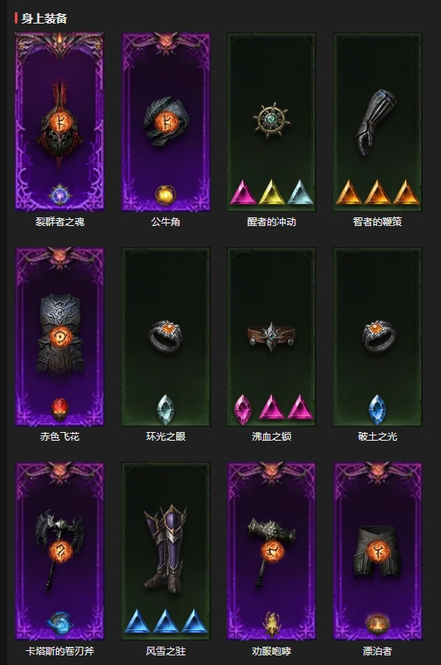Select the 公牛角 shoulder armor icon

point(166,121)
